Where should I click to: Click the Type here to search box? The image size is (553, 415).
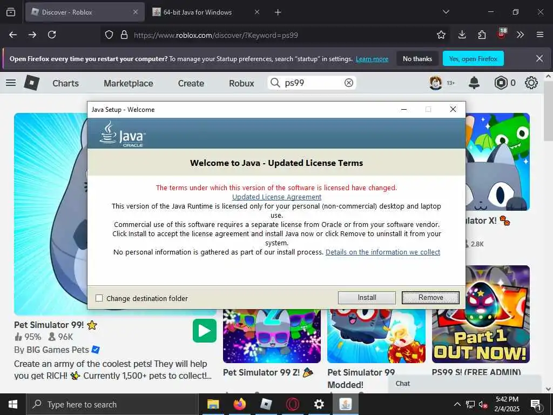pos(112,404)
